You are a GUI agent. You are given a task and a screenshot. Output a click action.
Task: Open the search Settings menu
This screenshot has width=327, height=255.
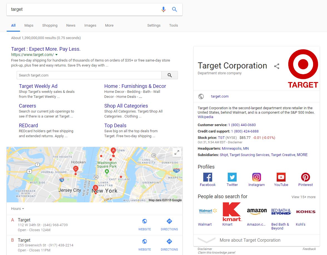(154, 25)
